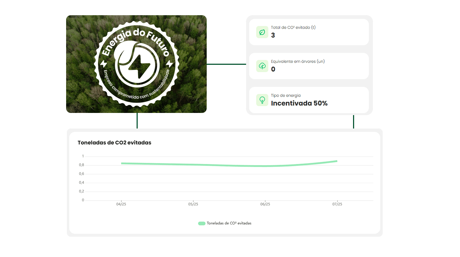This screenshot has width=460, height=257.
Task: Click the green legend swatch below the chart
Action: tap(202, 223)
